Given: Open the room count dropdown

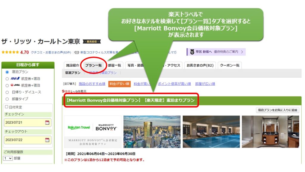Looking at the screenshot, I should tap(8, 158).
